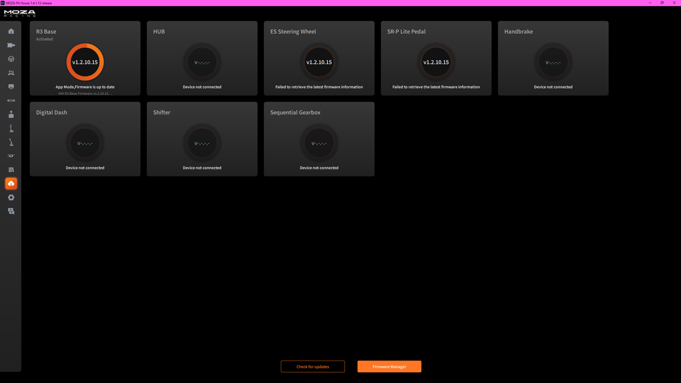Click the orange firmware update cloud icon

pyautogui.click(x=11, y=184)
